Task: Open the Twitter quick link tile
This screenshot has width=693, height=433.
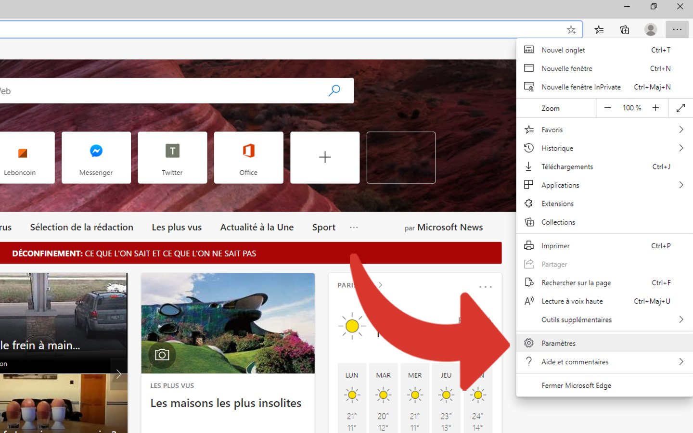Action: [x=172, y=157]
